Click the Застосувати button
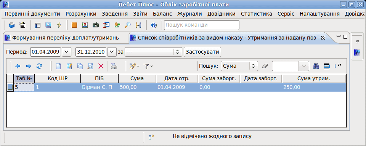366x146 pixels. [x=202, y=52]
